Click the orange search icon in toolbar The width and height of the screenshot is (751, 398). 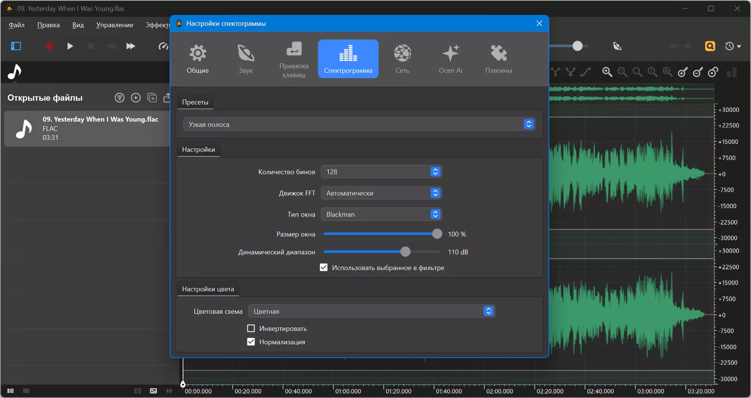pos(710,46)
